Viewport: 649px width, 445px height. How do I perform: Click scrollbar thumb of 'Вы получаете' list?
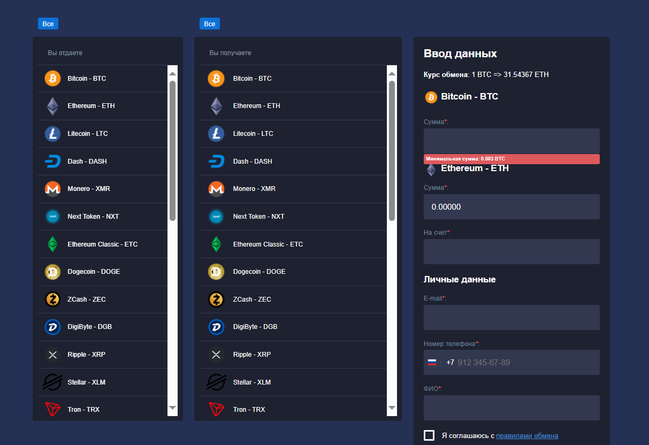click(392, 151)
